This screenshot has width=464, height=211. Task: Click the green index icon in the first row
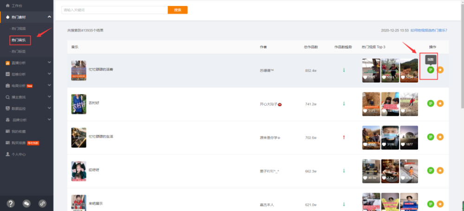point(431,70)
